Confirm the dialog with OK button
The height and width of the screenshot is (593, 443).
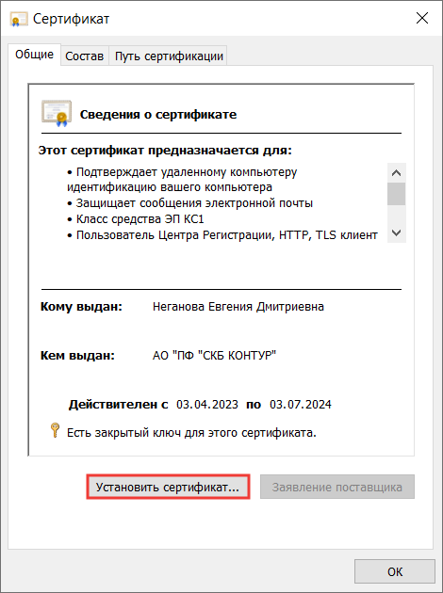pyautogui.click(x=395, y=571)
